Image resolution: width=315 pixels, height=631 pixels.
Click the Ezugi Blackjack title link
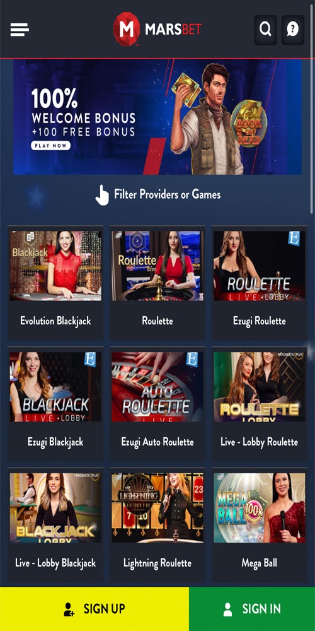[x=55, y=442]
